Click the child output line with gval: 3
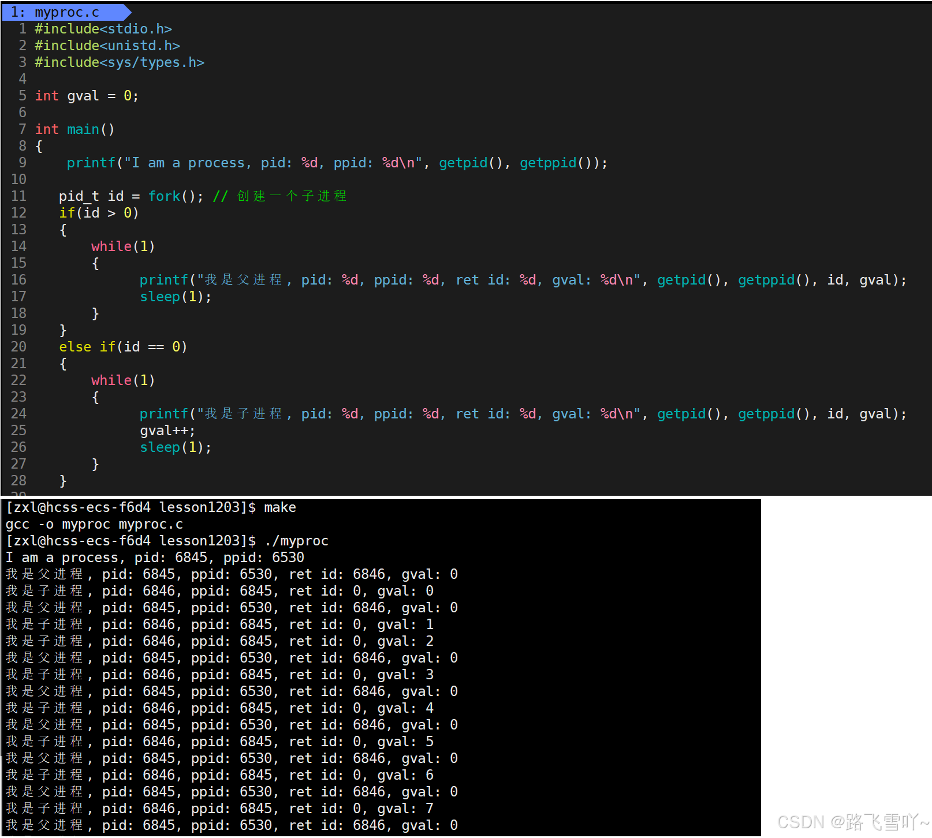The height and width of the screenshot is (838, 932). [219, 675]
